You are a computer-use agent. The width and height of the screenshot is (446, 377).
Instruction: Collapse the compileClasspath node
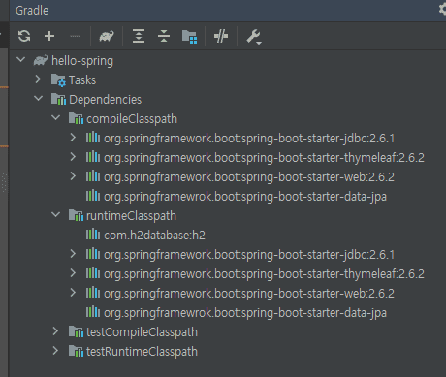(x=56, y=117)
